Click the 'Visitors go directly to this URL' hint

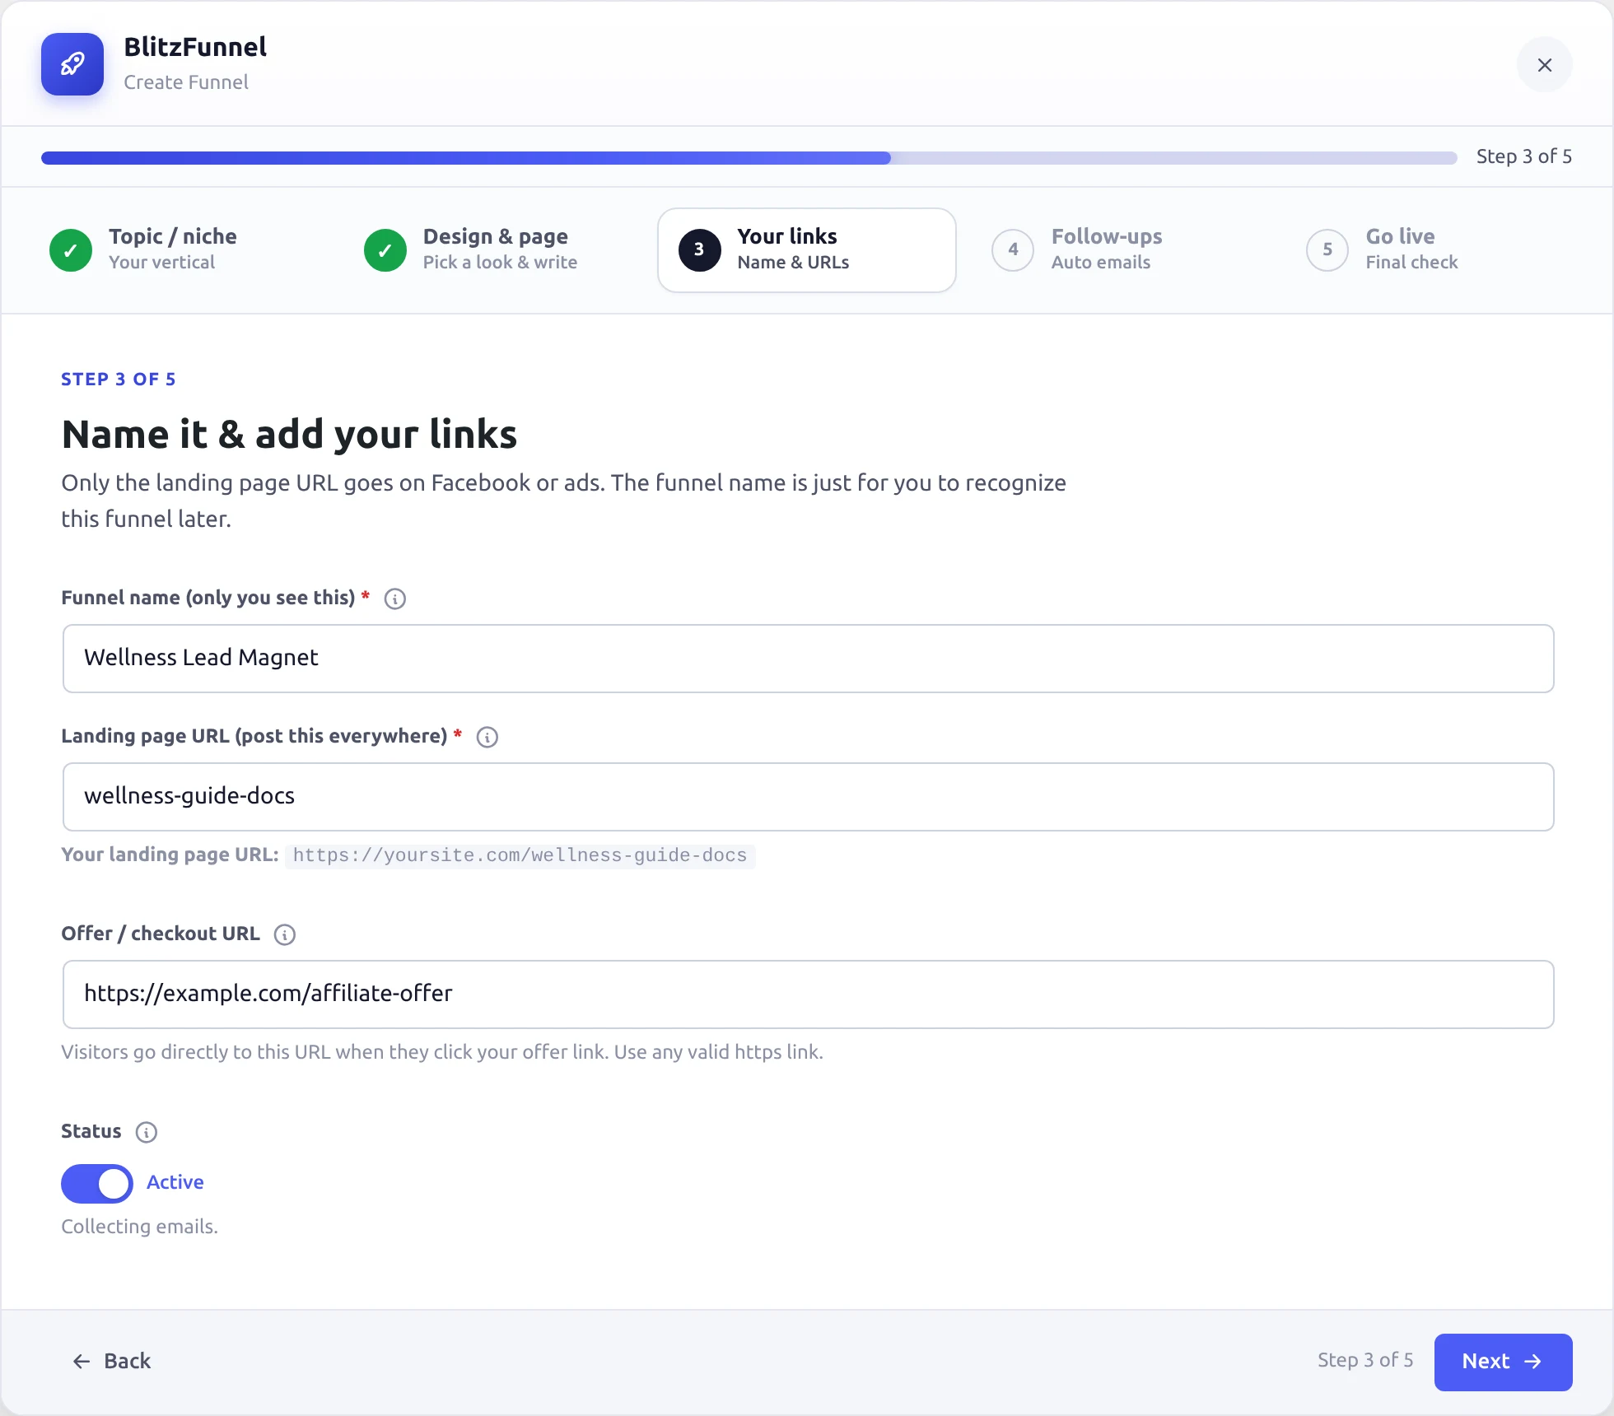coord(442,1053)
